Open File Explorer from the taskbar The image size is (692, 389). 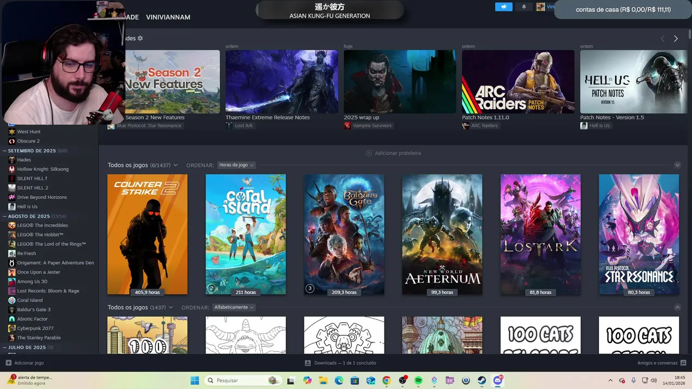pyautogui.click(x=323, y=380)
